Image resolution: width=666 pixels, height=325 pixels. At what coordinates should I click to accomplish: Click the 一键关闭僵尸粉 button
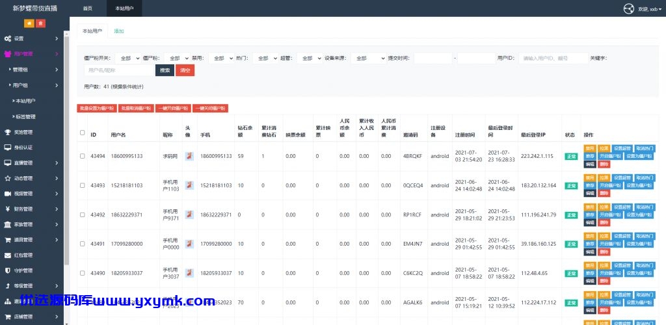pos(211,108)
